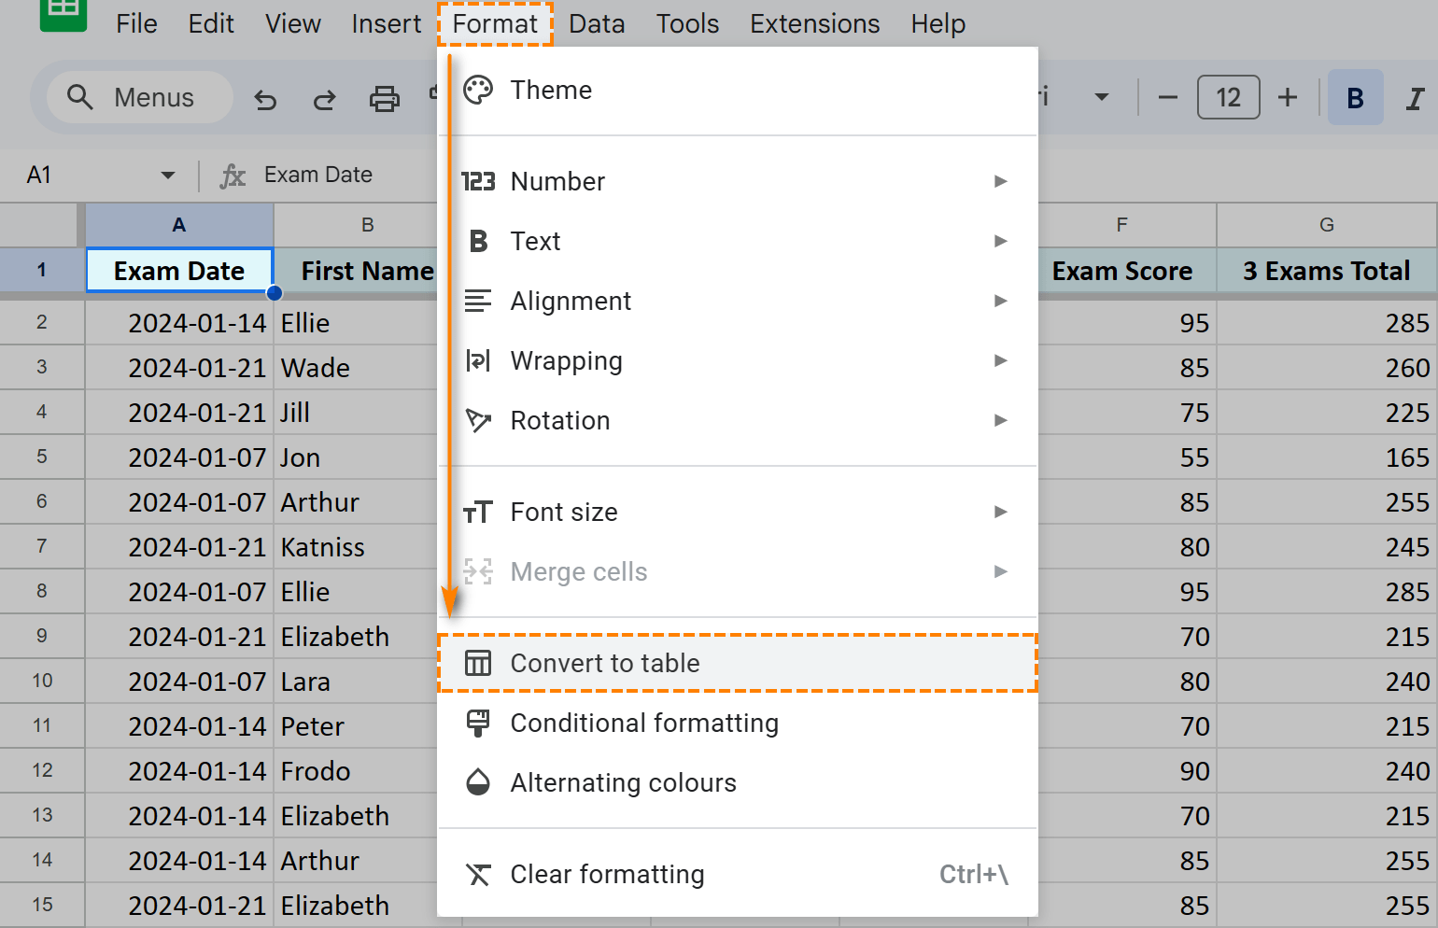Open the Data menu
1438x928 pixels.
[x=597, y=23]
